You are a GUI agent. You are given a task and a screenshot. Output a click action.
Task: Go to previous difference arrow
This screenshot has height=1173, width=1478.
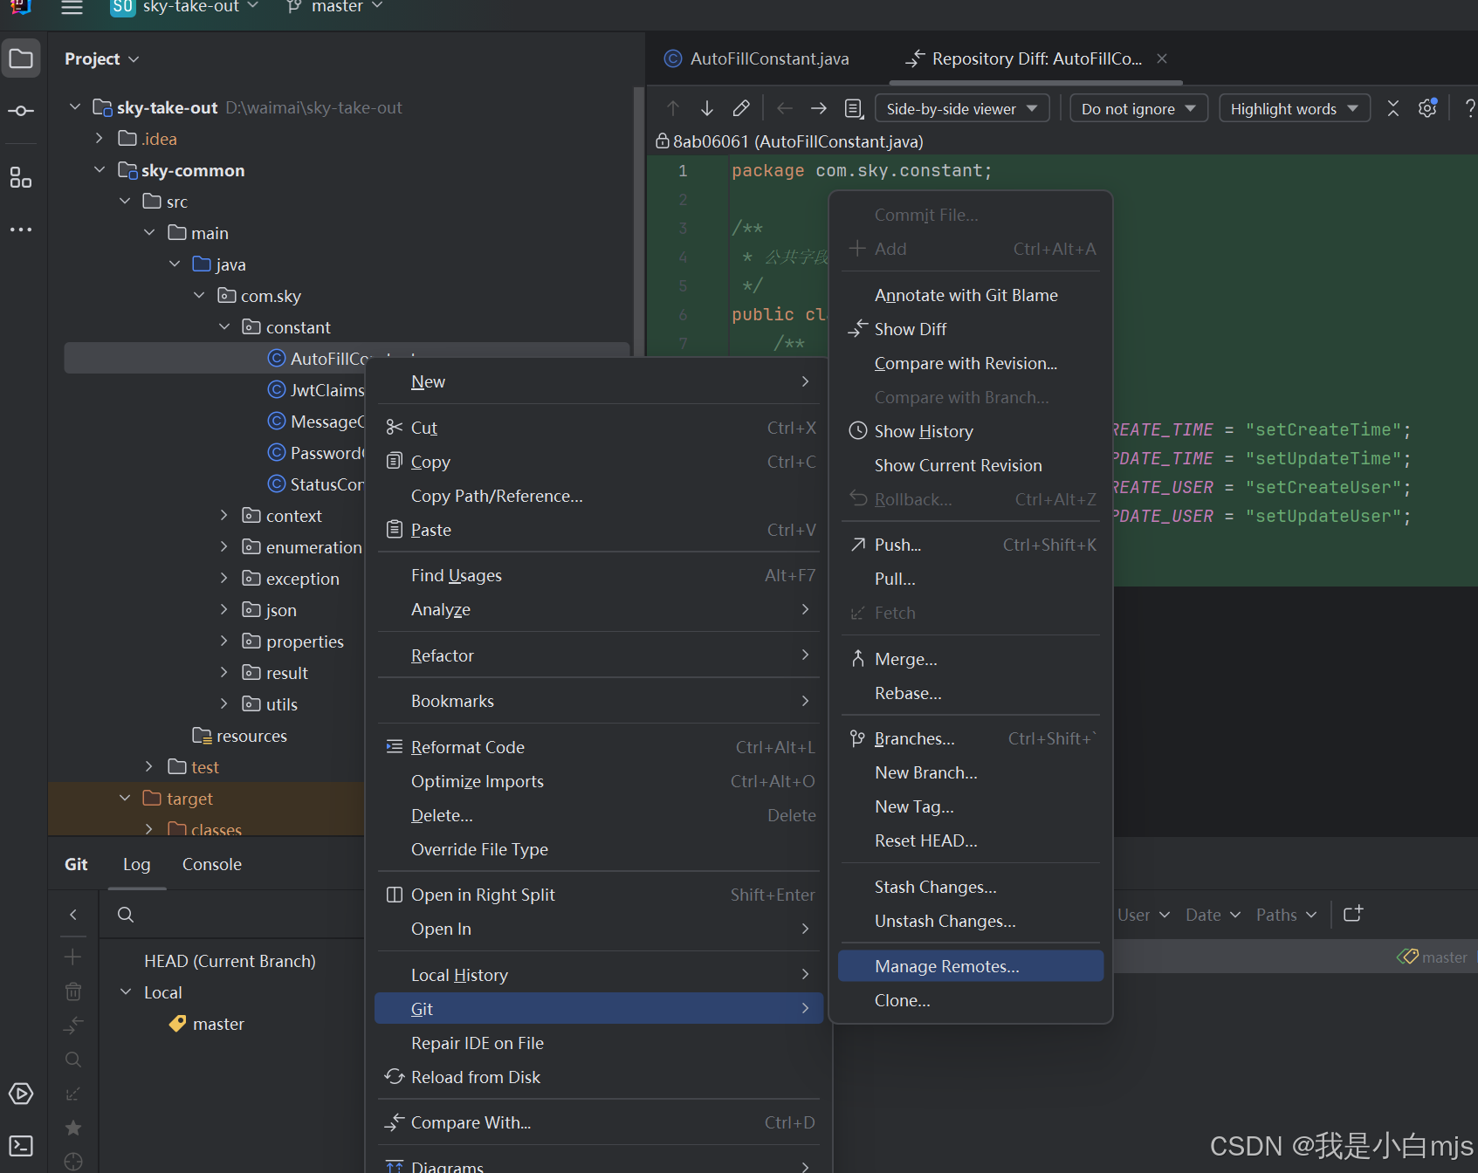point(673,108)
